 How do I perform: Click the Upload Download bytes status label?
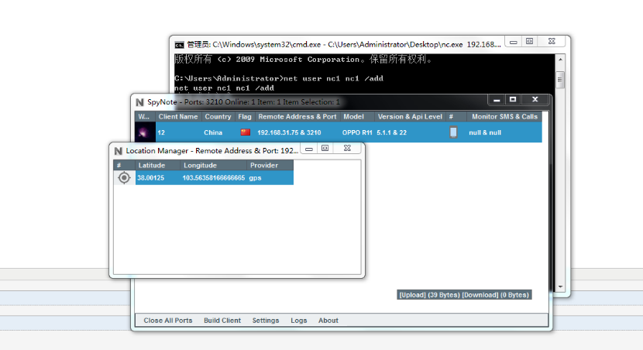[x=464, y=295]
